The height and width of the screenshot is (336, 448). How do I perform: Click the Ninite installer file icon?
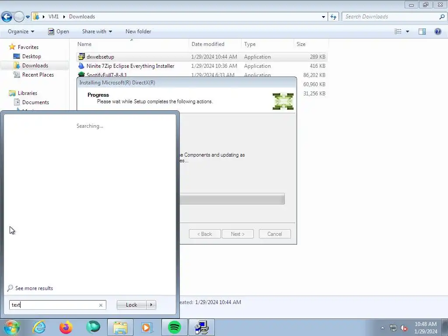81,66
